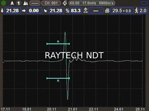Click the dB gain label
This screenshot has width=149, height=111.
[x=107, y=11]
